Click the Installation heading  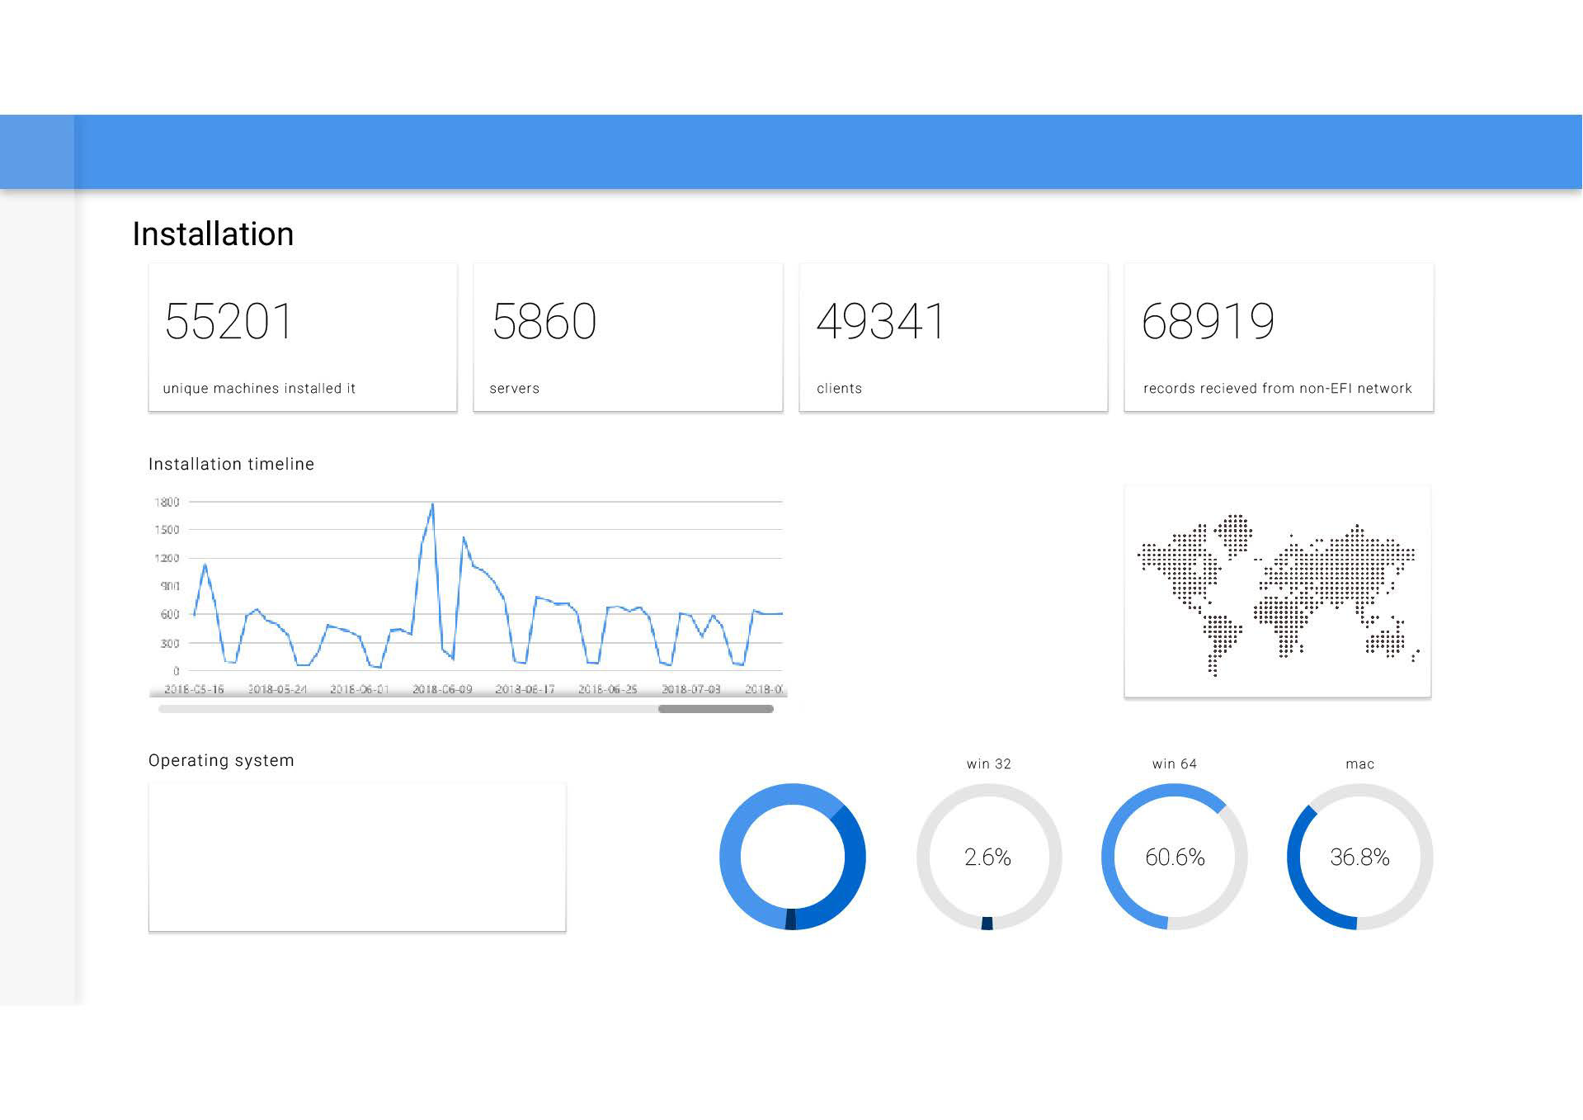pos(213,234)
